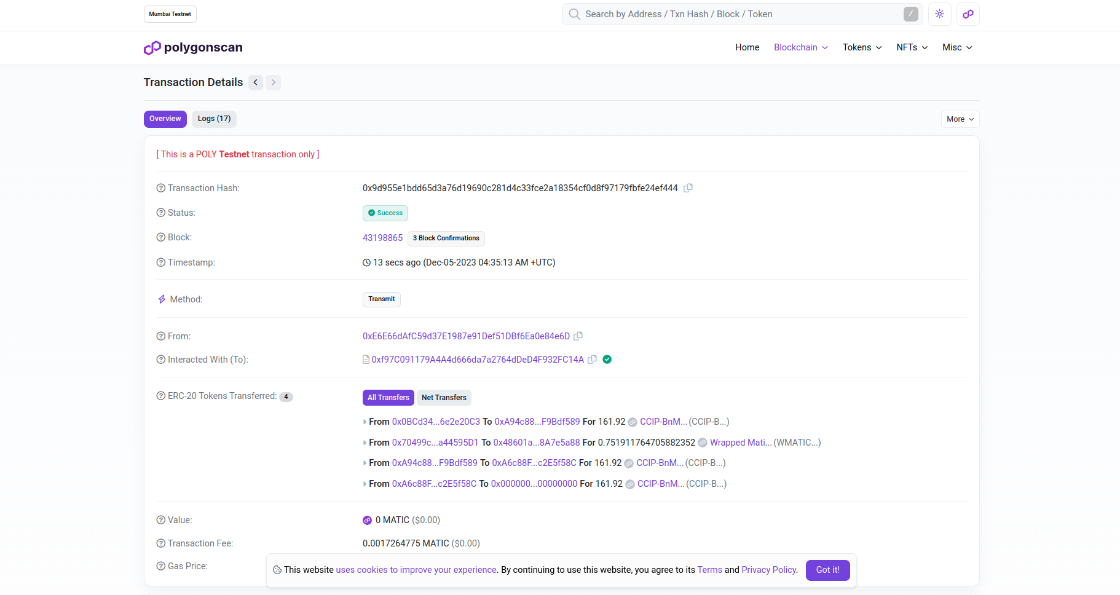1120x595 pixels.
Task: Click the Status help icon
Action: [x=161, y=213]
